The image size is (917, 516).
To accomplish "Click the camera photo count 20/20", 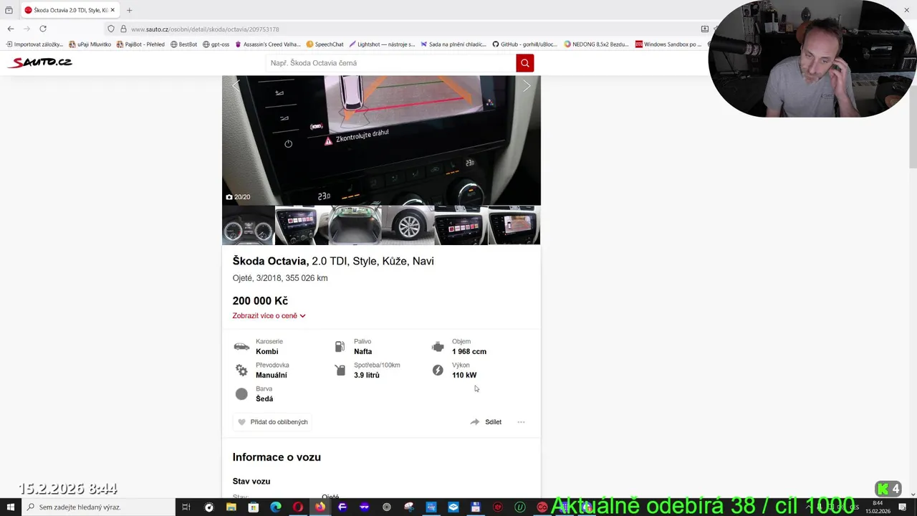I will click(x=238, y=197).
